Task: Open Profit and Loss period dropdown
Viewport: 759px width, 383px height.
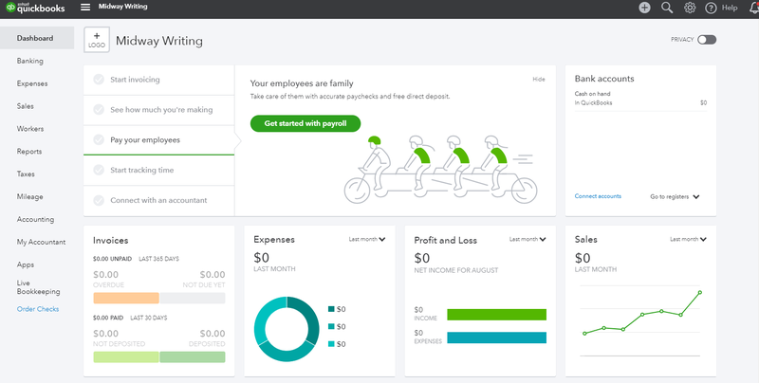Action: tap(528, 239)
